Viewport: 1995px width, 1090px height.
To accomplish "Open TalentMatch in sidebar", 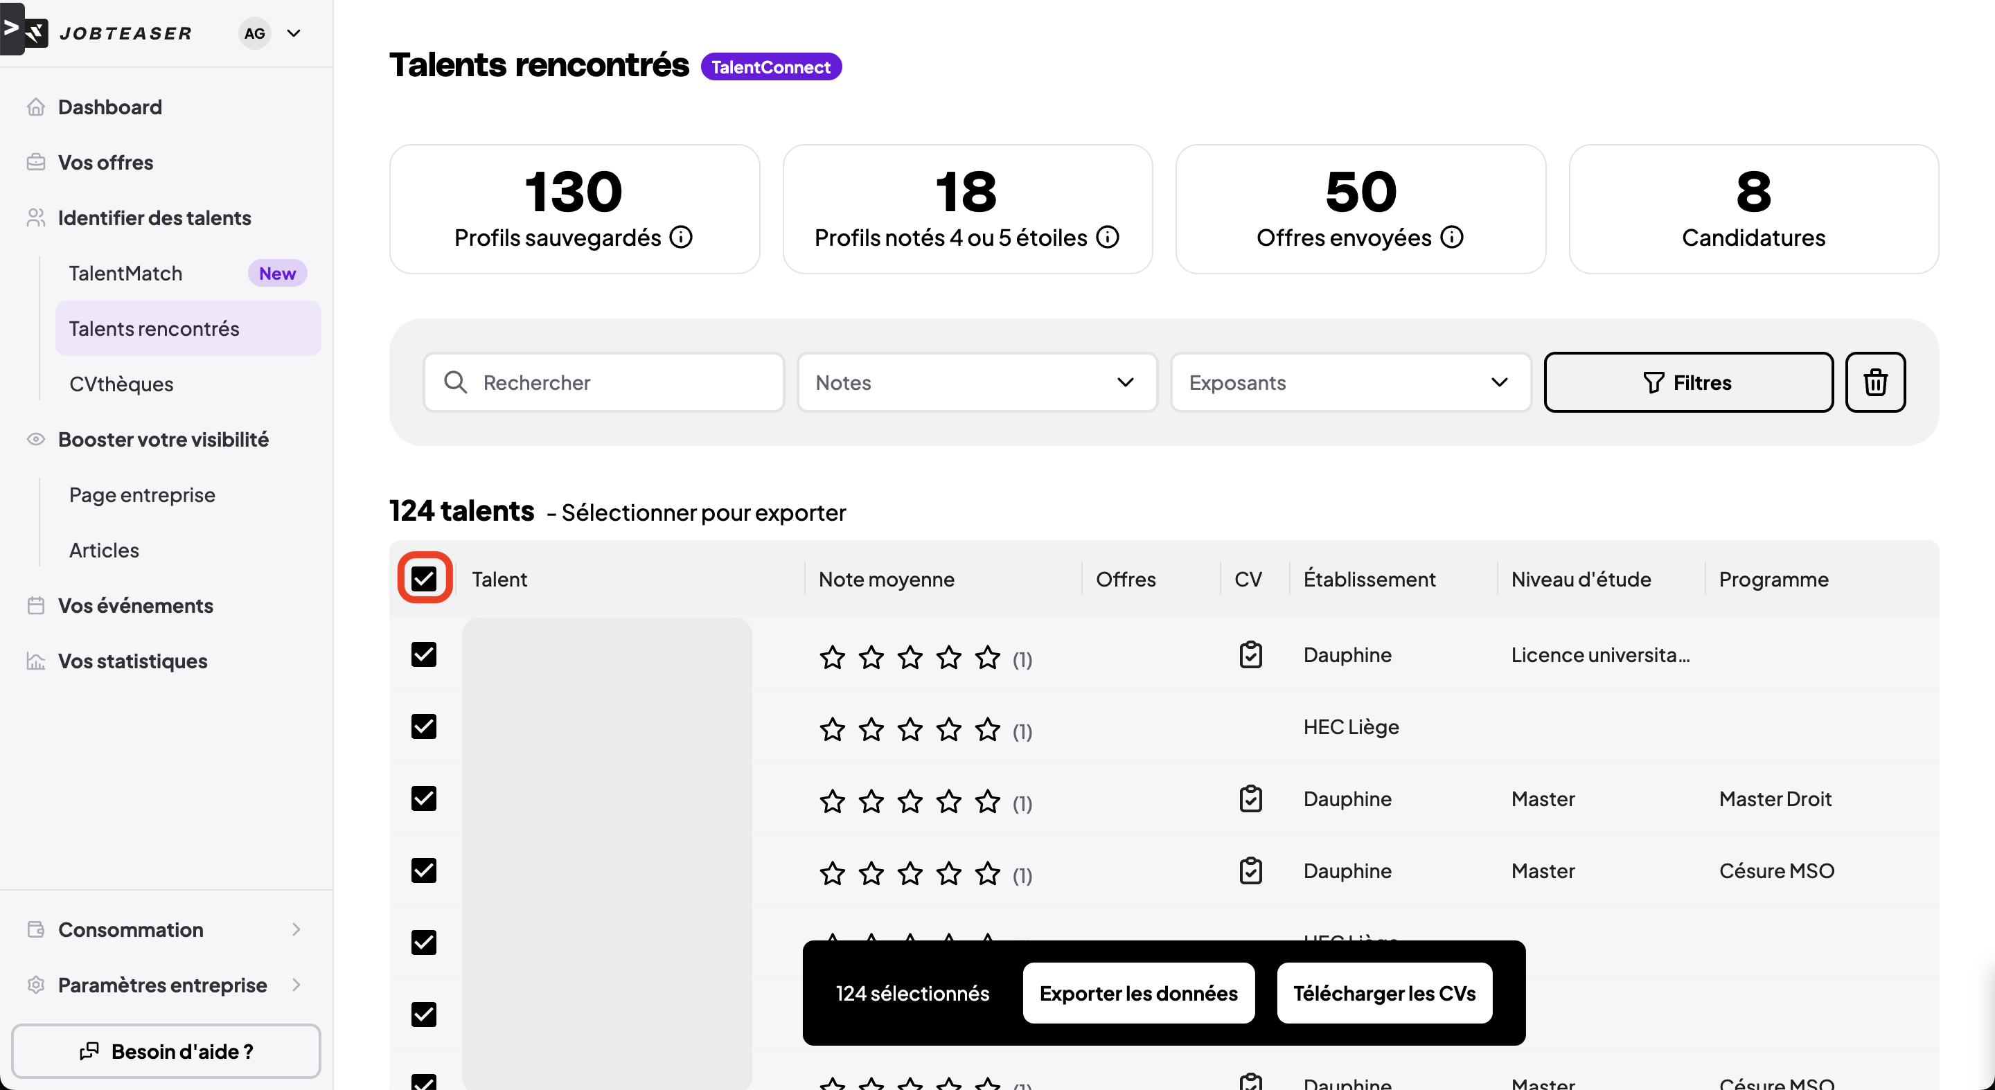I will pyautogui.click(x=125, y=274).
